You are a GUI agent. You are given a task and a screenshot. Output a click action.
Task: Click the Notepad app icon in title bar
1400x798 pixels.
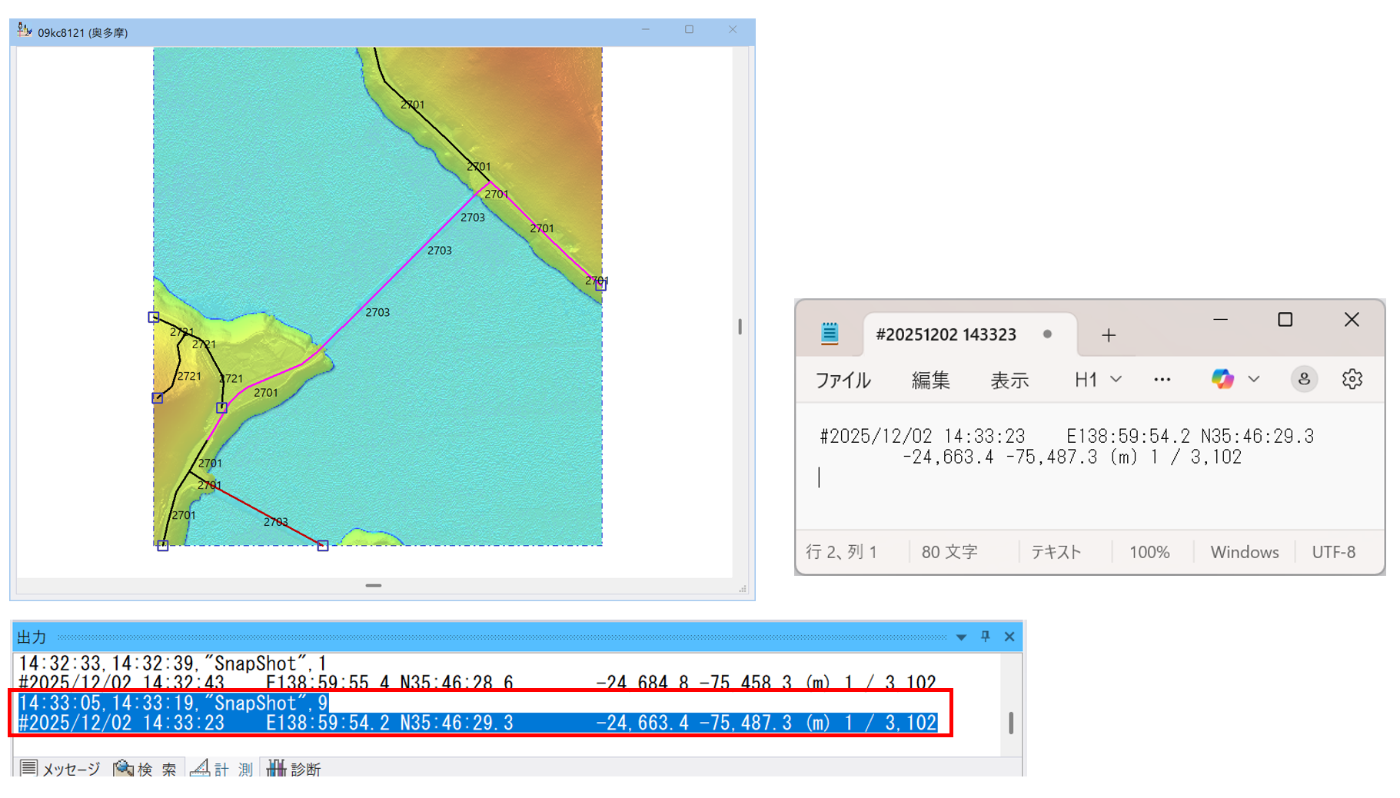coord(830,334)
